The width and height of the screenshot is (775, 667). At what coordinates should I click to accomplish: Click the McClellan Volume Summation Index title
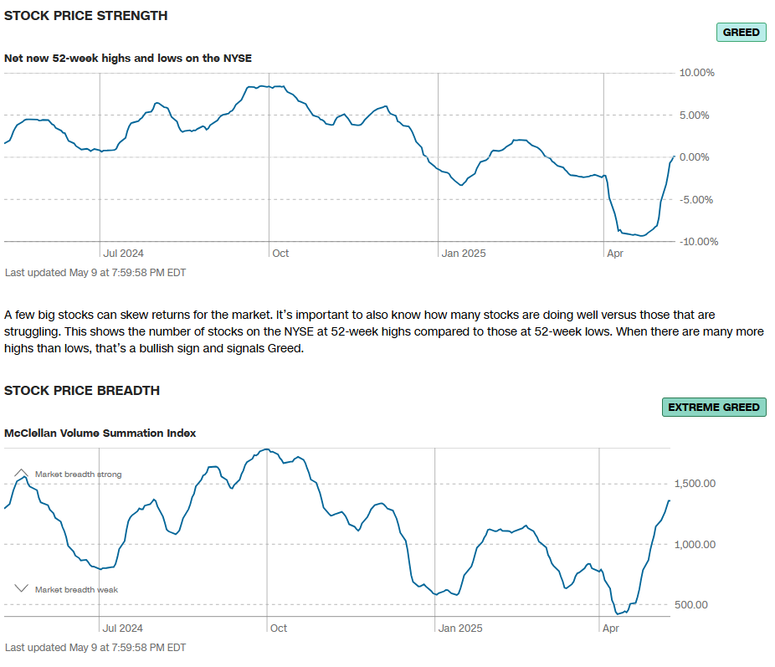[x=100, y=434]
